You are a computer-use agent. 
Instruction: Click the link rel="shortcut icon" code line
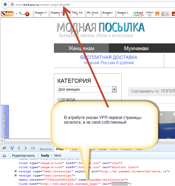point(79,167)
